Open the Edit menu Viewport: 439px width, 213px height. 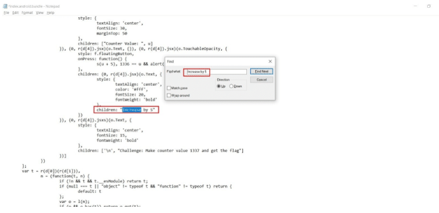(x=16, y=13)
